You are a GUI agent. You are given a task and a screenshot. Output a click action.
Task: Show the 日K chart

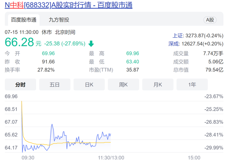89,84
